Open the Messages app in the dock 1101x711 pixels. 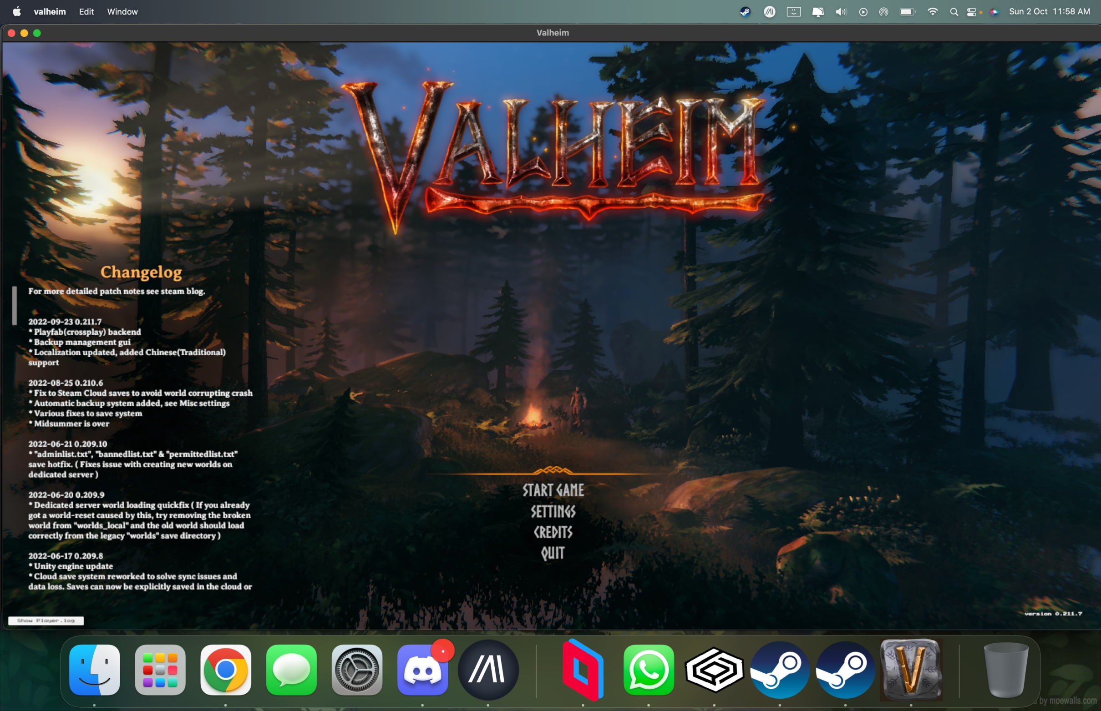[x=291, y=670]
